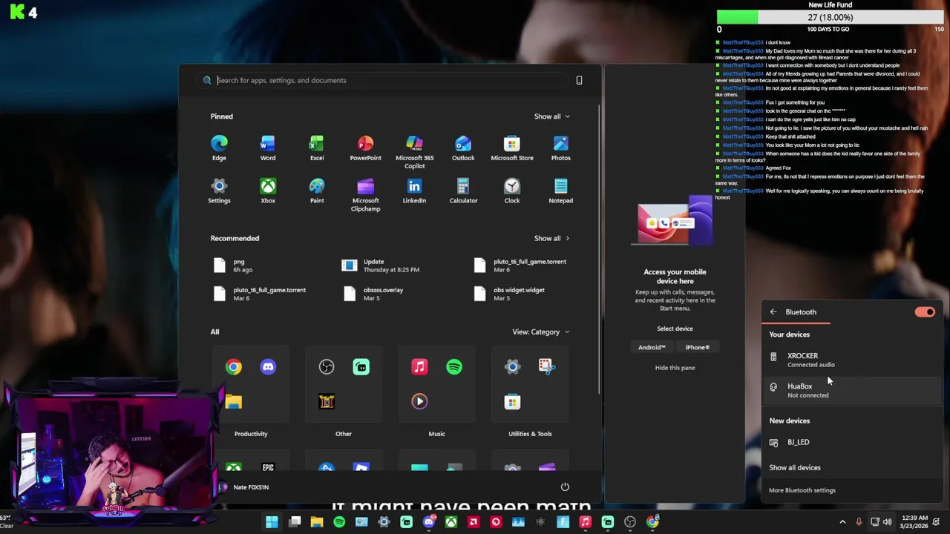Open Microsoft Store from Pinned
The width and height of the screenshot is (950, 534).
[x=512, y=148]
